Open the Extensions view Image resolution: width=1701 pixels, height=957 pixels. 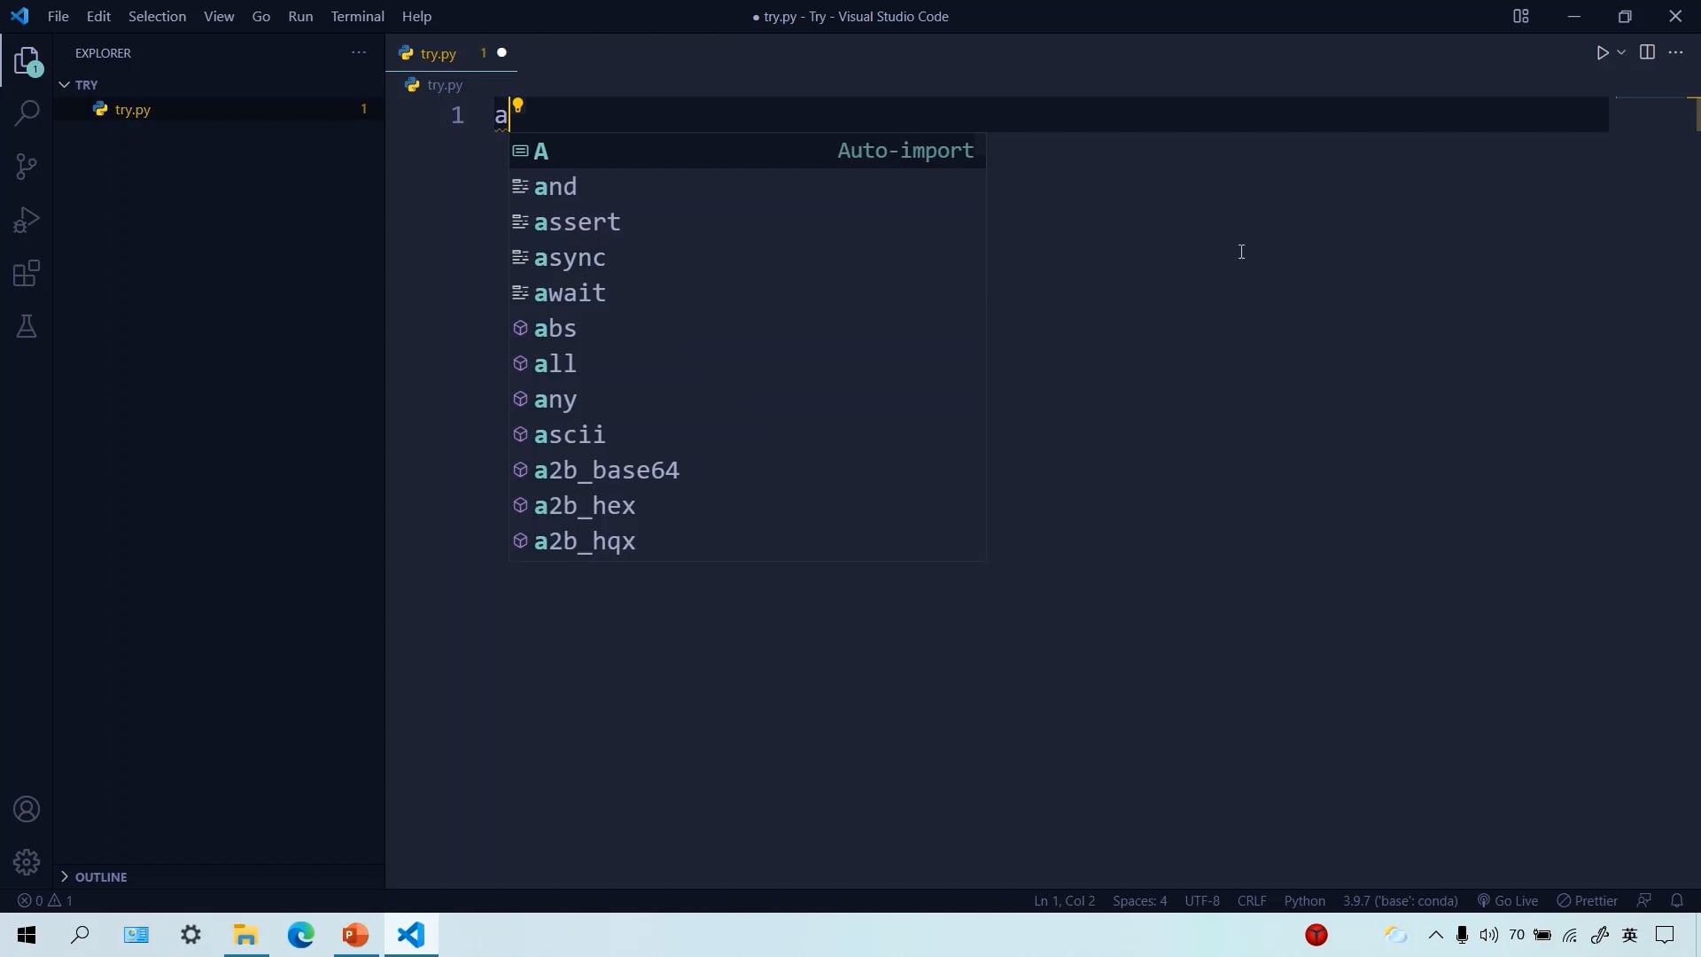27,274
